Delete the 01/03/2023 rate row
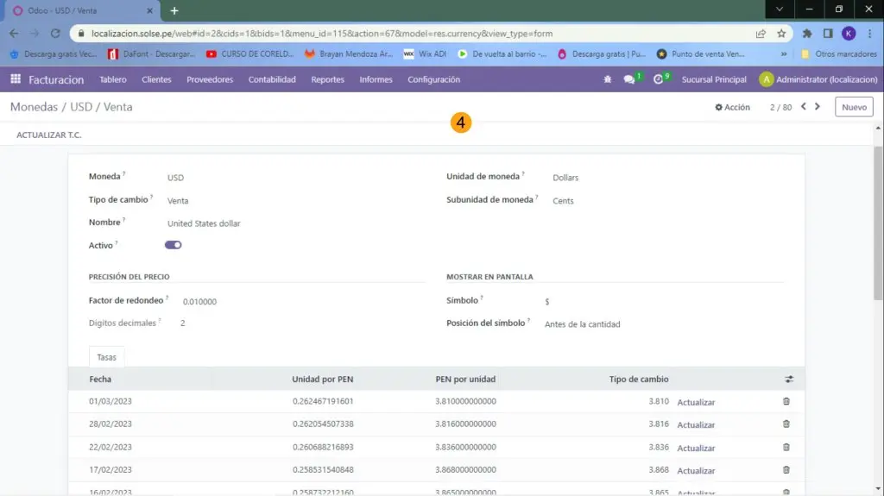This screenshot has height=496, width=884. (x=786, y=401)
